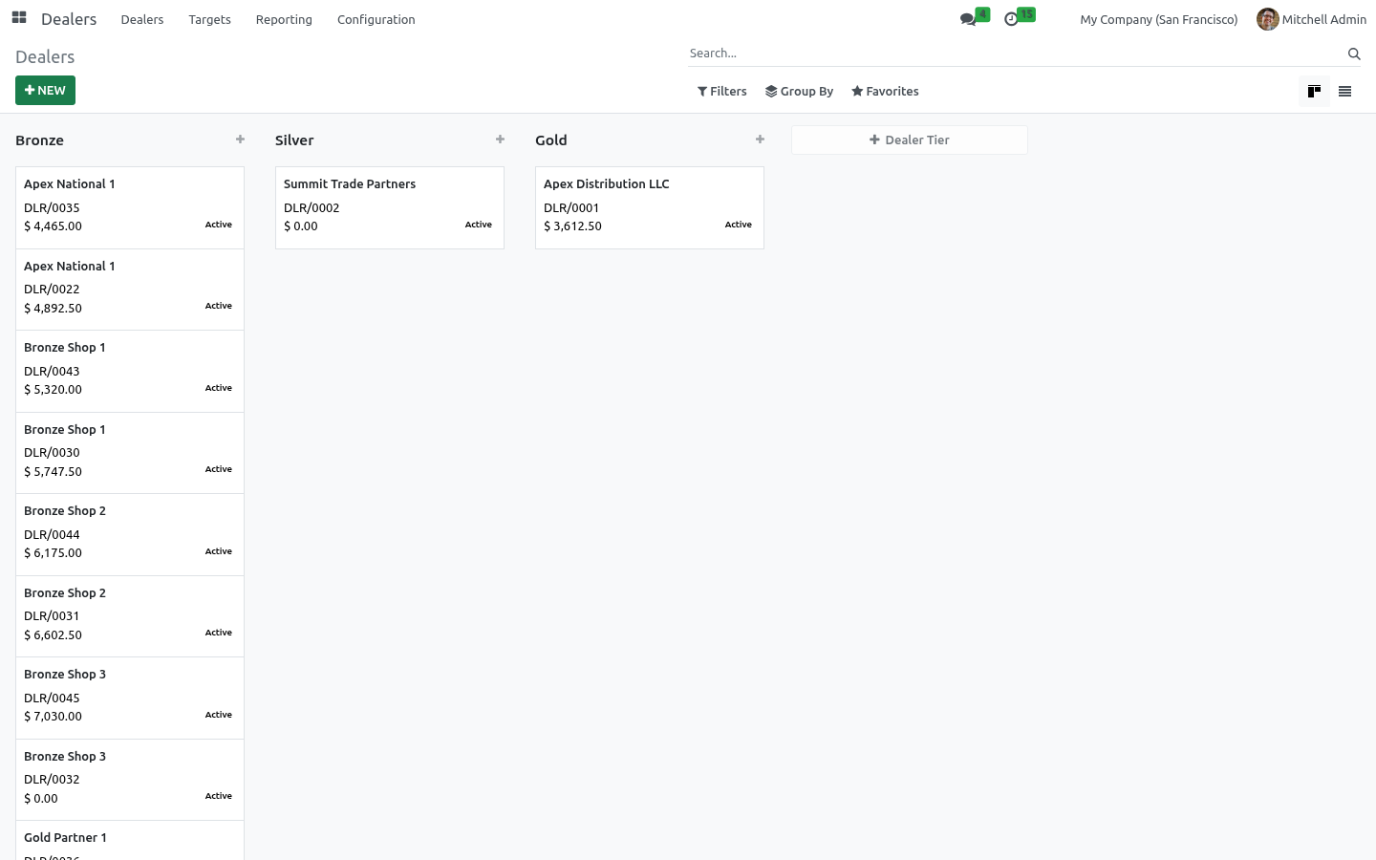Screen dimensions: 1376x860
Task: Open the Dealers menu item
Action: (142, 19)
